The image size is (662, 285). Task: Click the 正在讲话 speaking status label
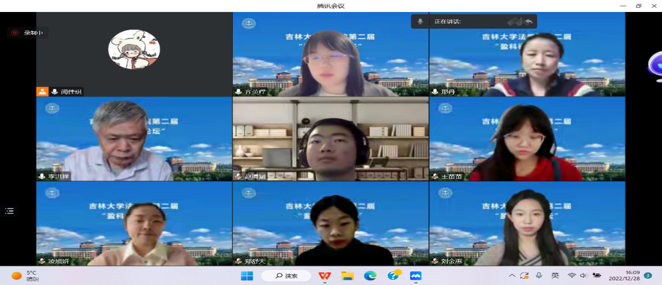click(448, 21)
